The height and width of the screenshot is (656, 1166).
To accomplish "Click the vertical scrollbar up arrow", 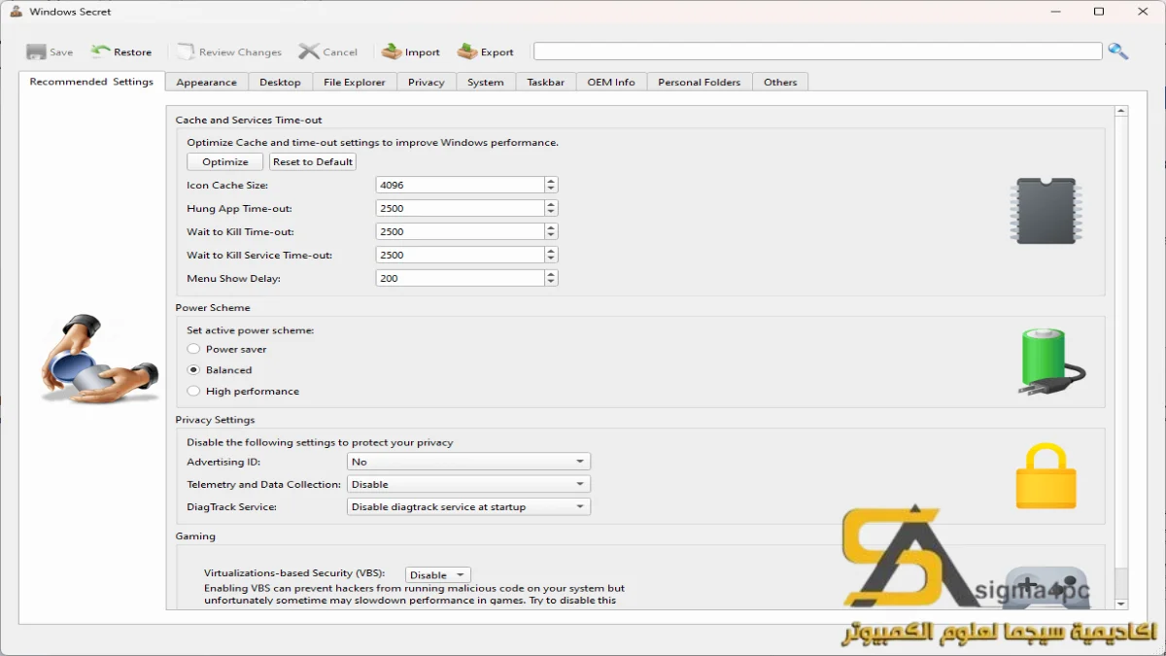I will (1121, 112).
